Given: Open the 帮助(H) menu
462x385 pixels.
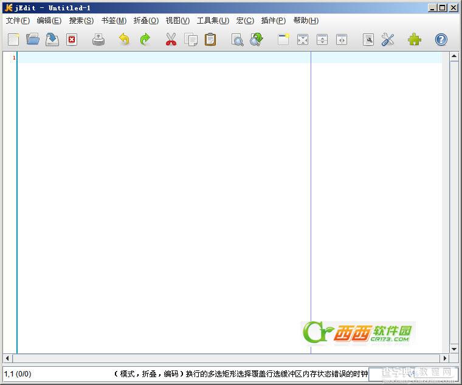Looking at the screenshot, I should click(306, 21).
